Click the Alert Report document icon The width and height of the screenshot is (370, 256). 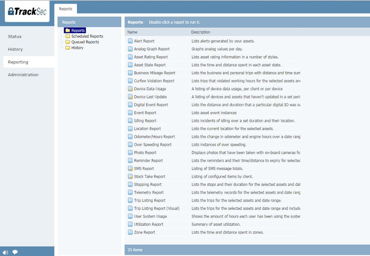130,41
